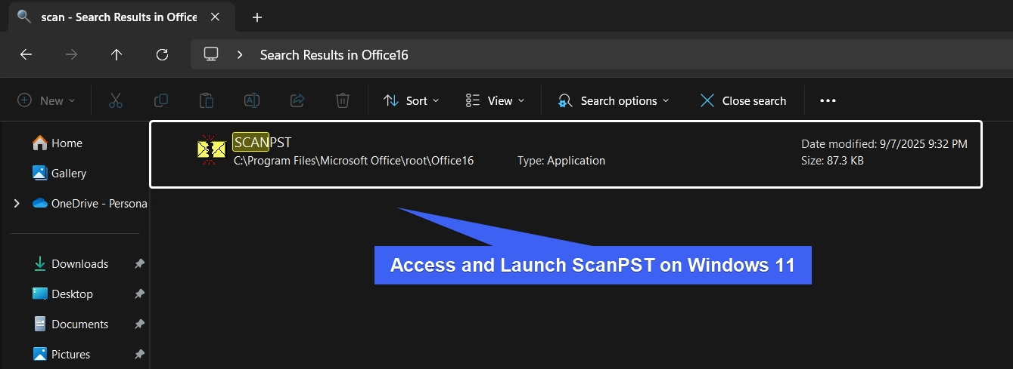Expand the OneDrive tree node arrow
1013x369 pixels.
(18, 203)
